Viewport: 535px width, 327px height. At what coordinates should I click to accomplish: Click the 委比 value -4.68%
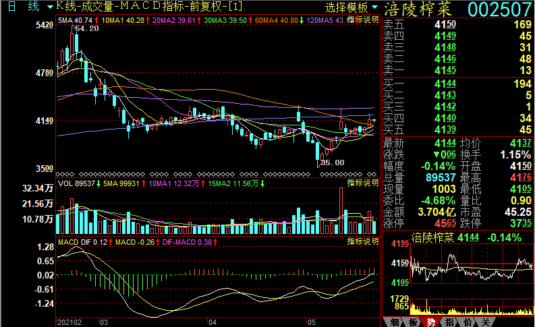[x=439, y=200]
